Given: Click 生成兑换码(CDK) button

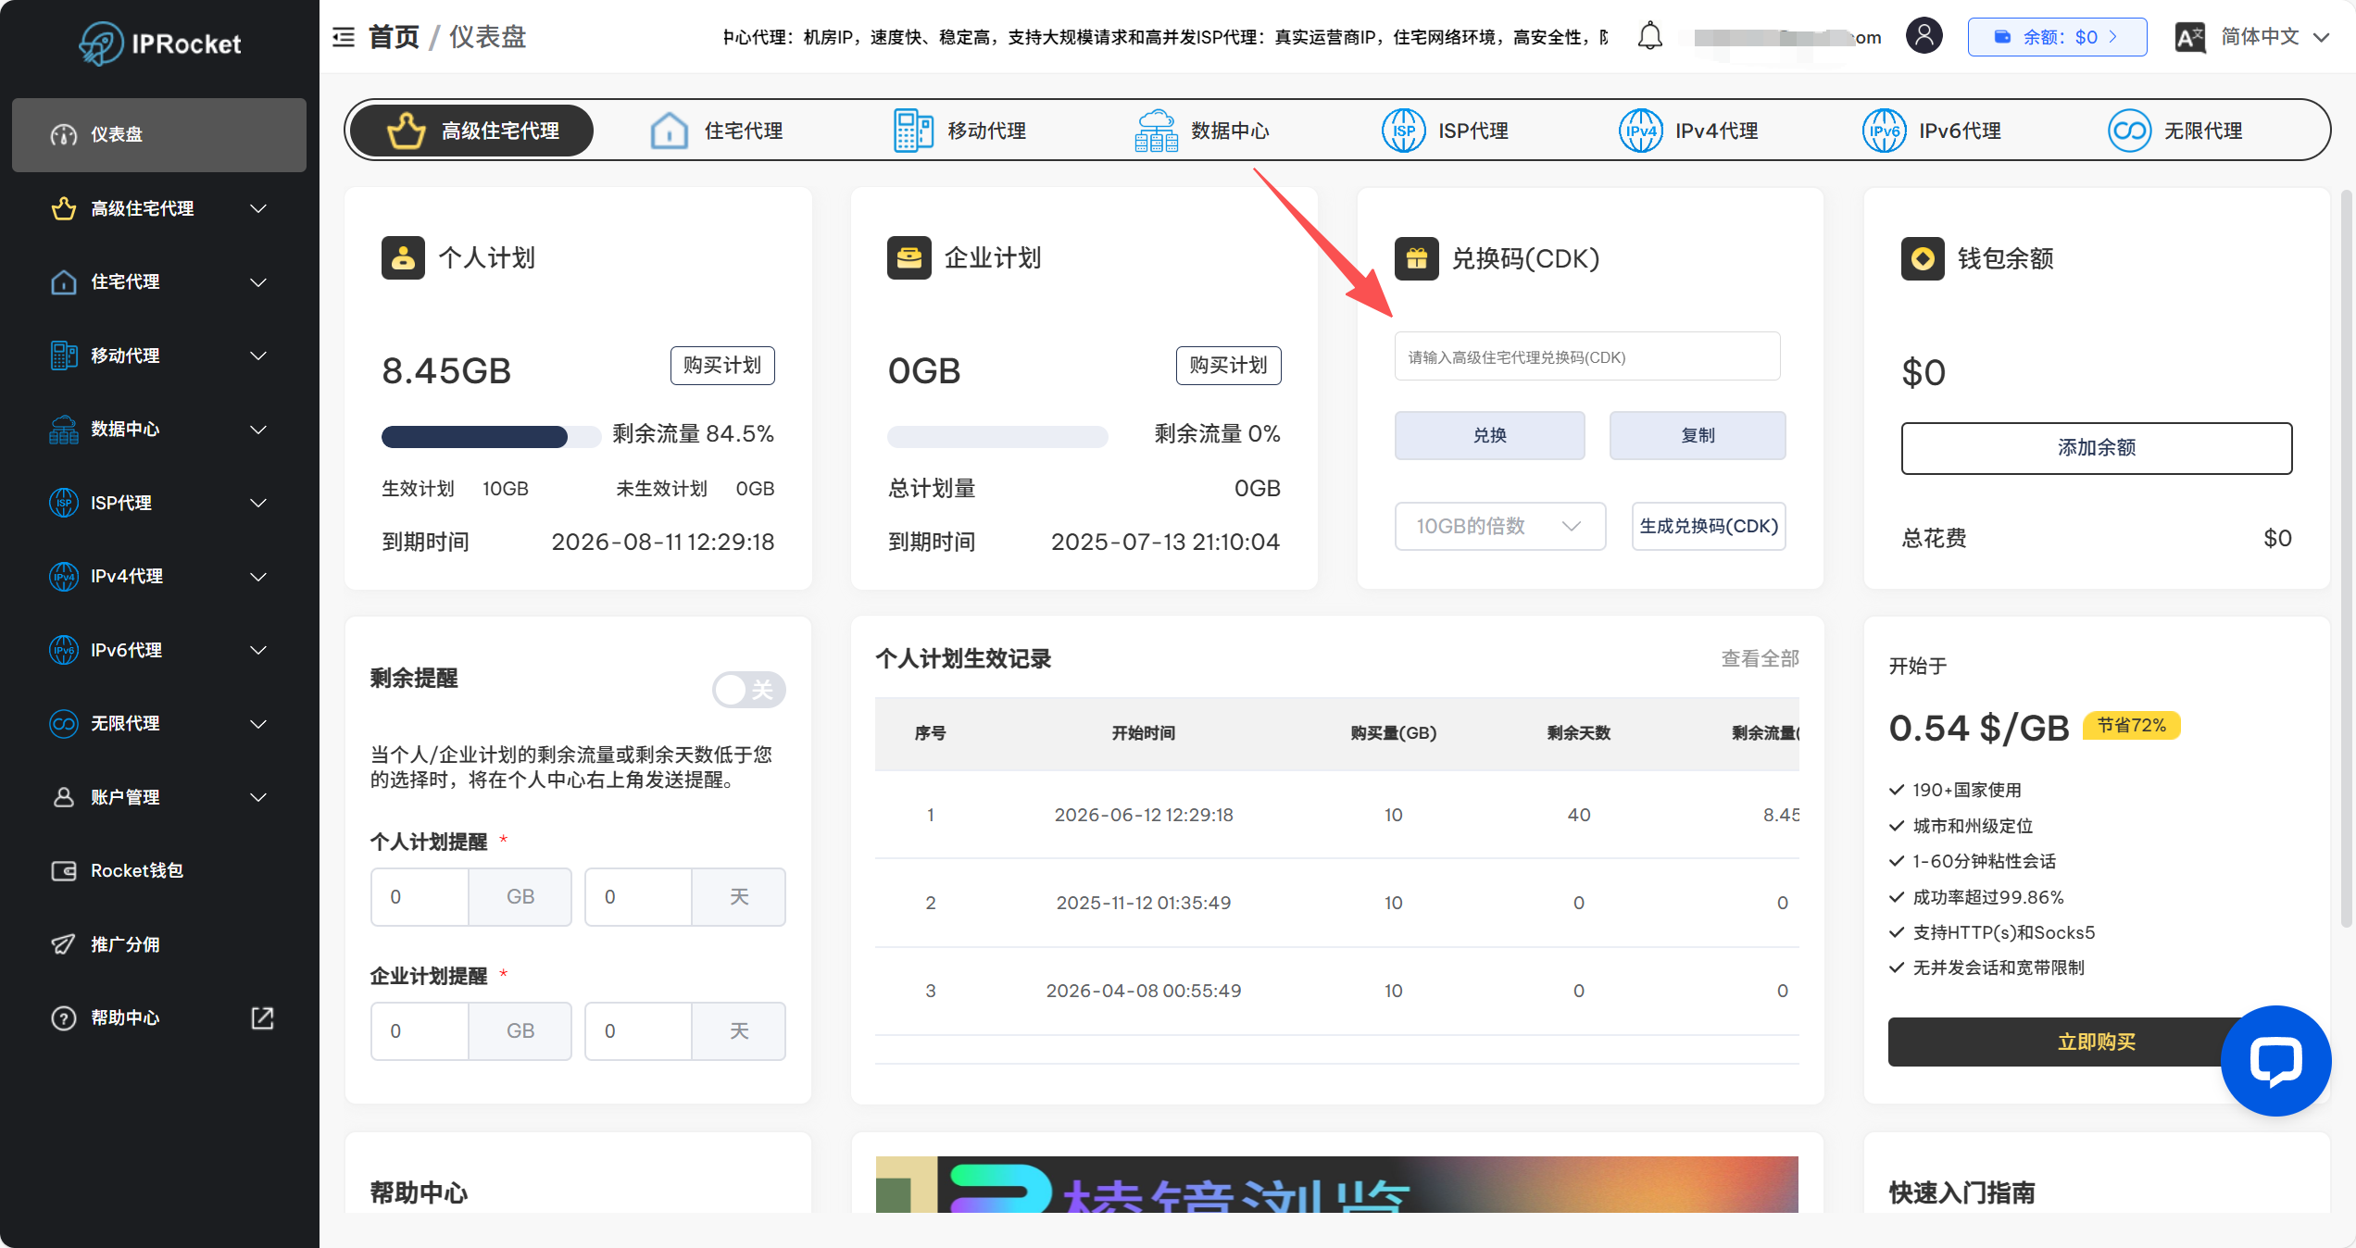Looking at the screenshot, I should [x=1709, y=526].
